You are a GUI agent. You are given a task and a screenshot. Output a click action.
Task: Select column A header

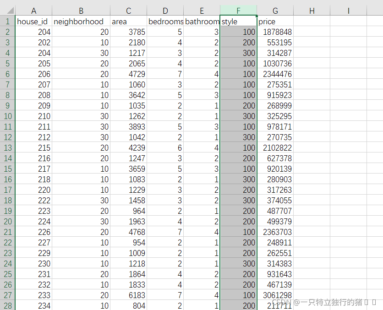click(34, 11)
